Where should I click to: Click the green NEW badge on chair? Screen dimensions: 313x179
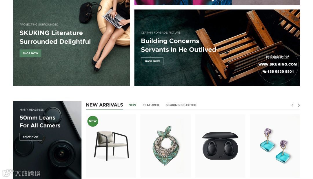coord(93,121)
